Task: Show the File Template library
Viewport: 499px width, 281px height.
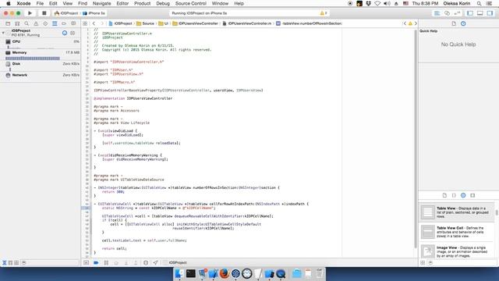Action: [x=444, y=195]
